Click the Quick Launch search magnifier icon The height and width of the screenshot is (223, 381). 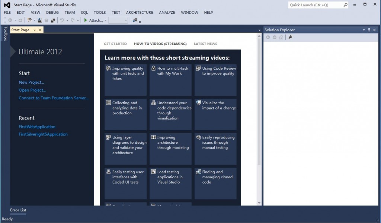click(345, 5)
